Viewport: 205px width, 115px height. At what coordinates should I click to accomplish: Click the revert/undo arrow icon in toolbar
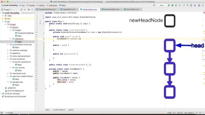(195, 5)
